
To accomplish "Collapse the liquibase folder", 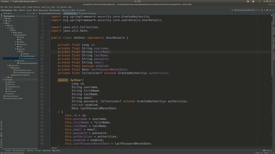I will [x=10, y=68].
